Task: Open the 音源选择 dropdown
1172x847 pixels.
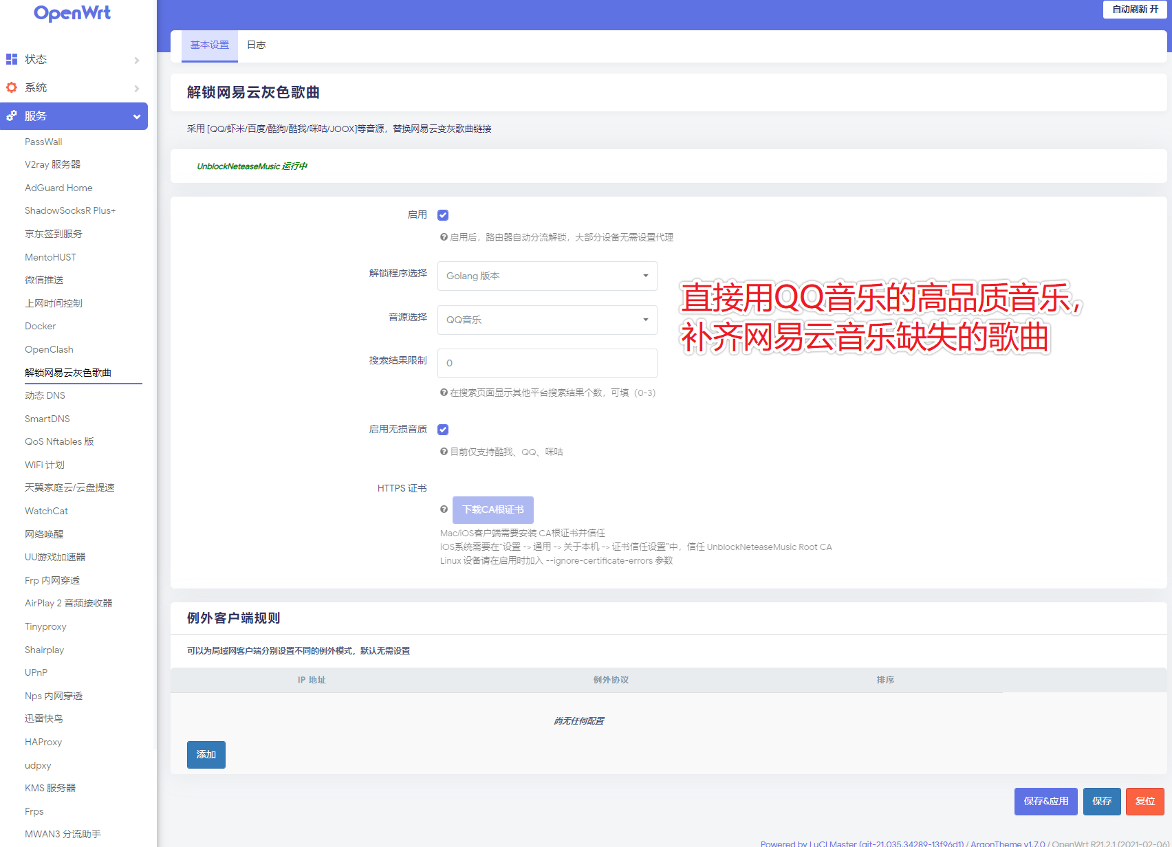Action: 547,320
